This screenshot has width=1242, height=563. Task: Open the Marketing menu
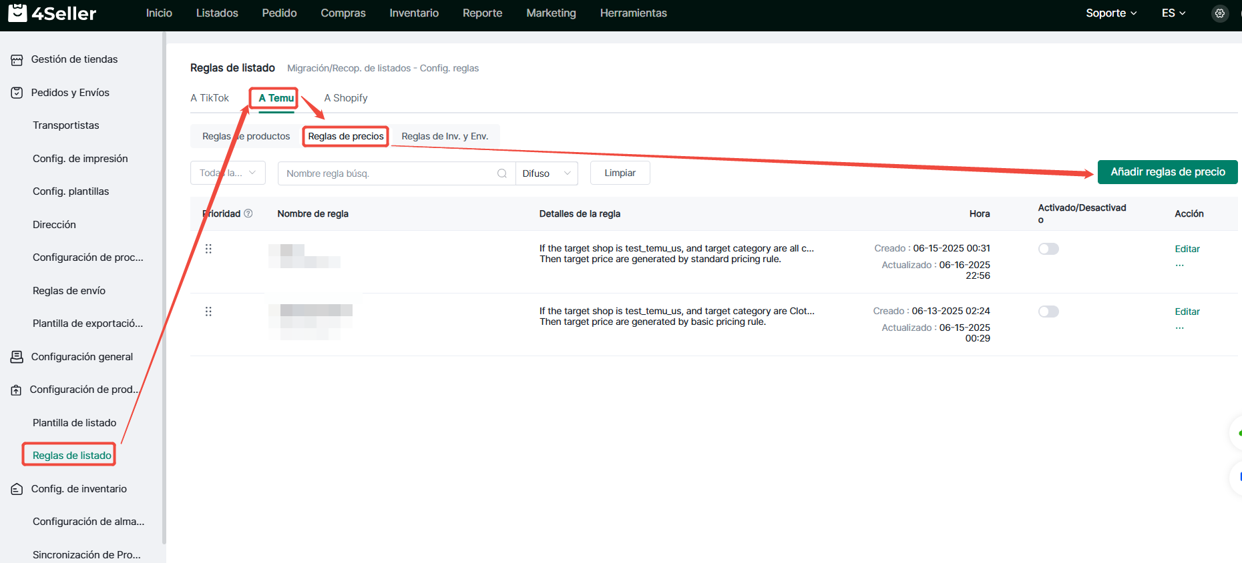click(x=551, y=13)
